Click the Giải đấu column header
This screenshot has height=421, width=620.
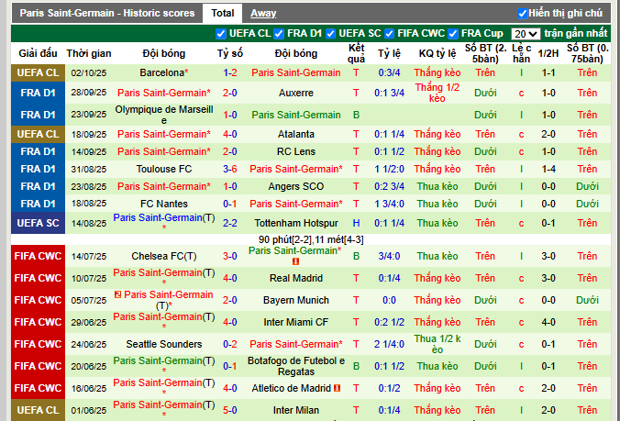point(38,53)
